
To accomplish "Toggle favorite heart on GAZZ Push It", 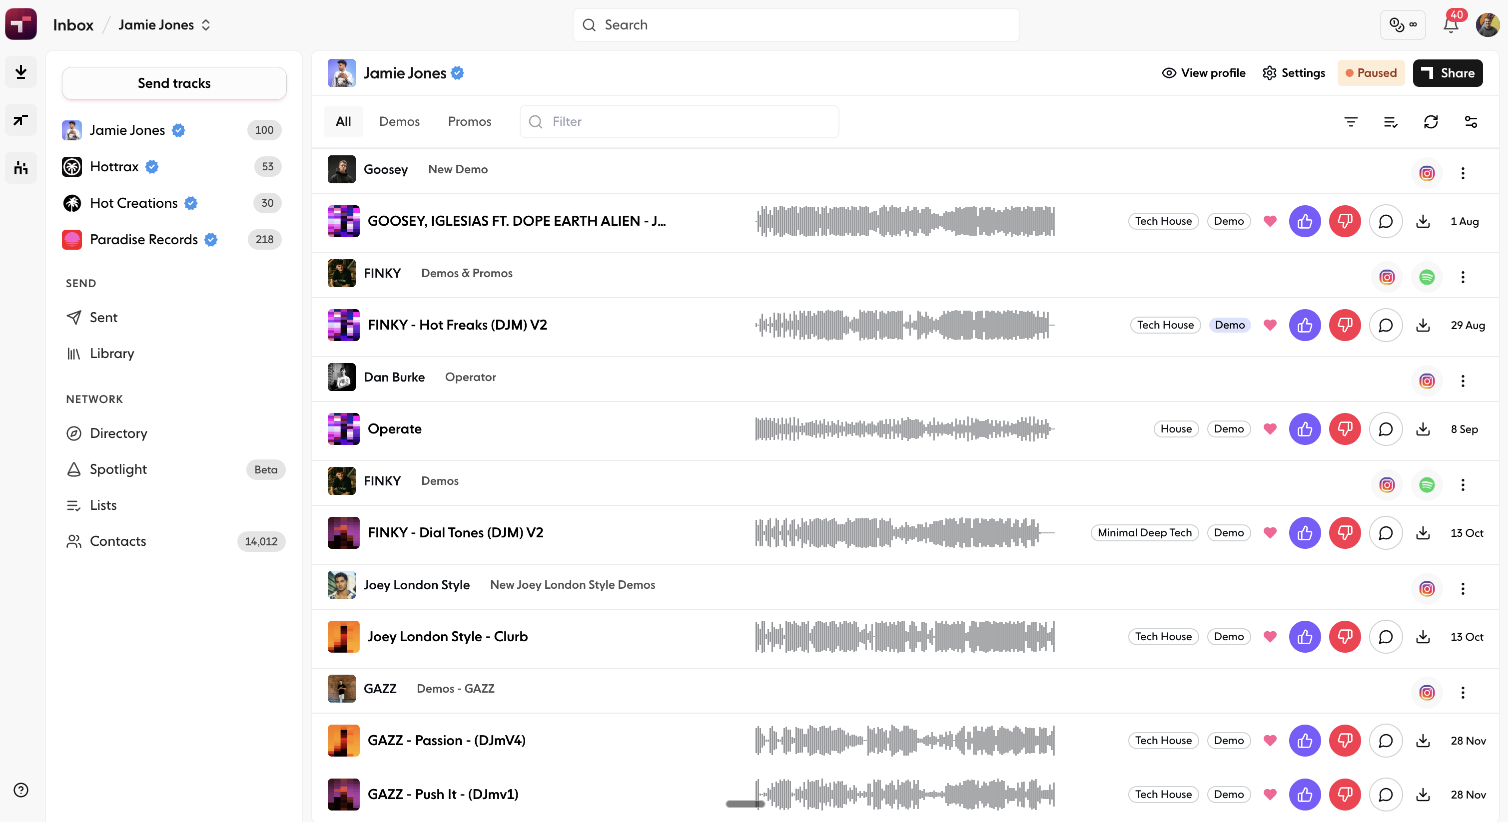I will coord(1270,795).
